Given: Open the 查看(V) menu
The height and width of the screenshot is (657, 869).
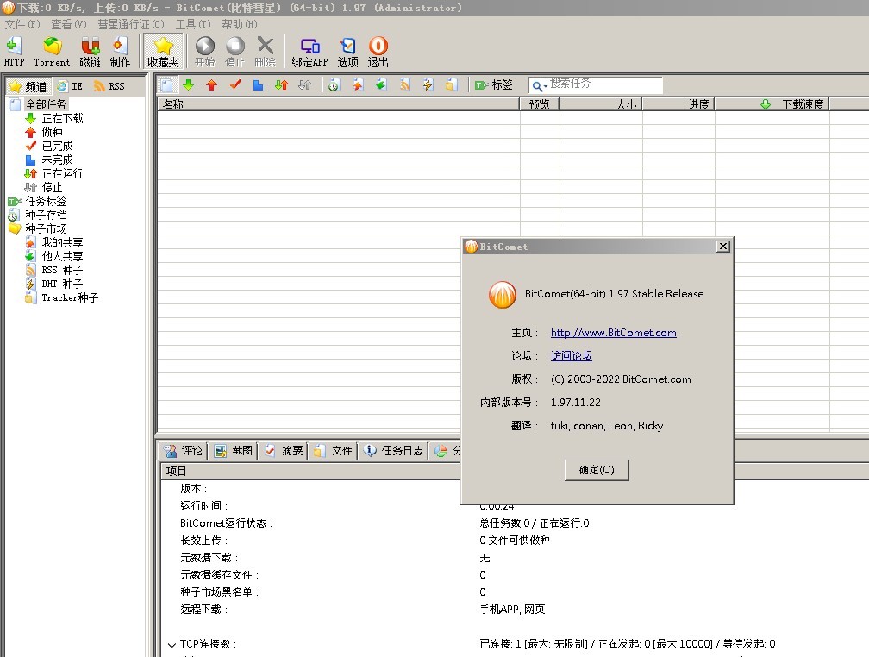Looking at the screenshot, I should tap(69, 24).
